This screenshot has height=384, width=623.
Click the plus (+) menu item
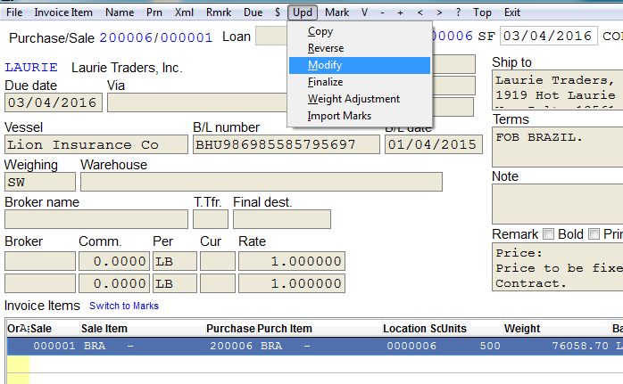pyautogui.click(x=400, y=12)
